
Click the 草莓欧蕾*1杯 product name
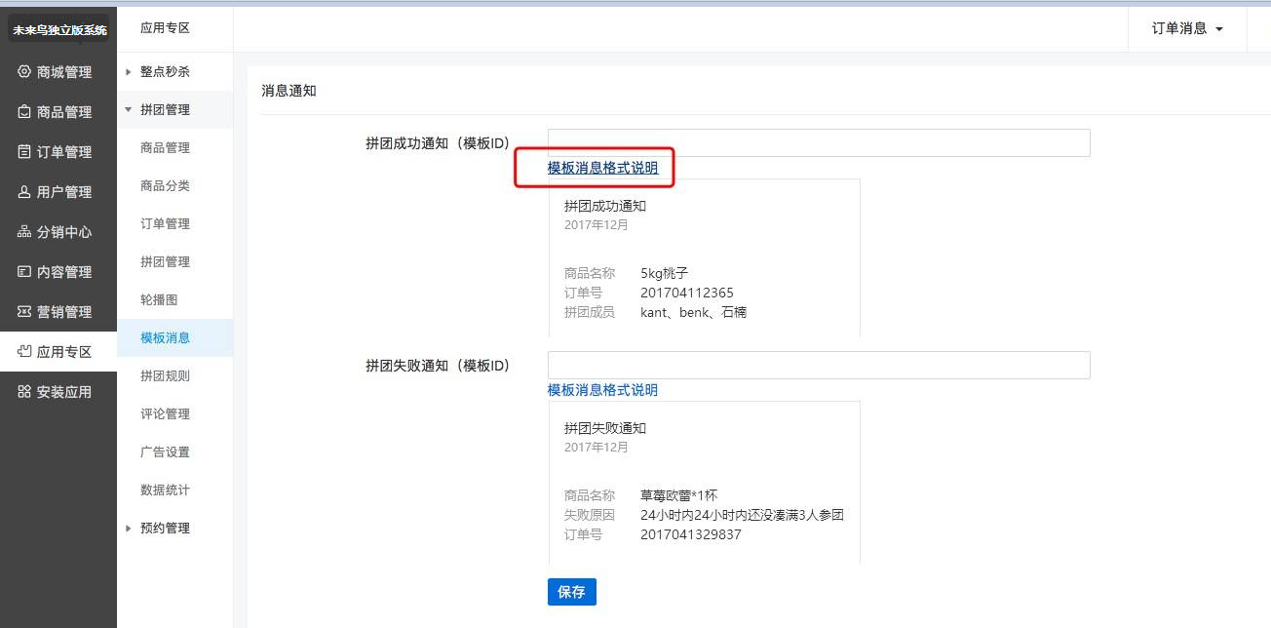coord(679,495)
